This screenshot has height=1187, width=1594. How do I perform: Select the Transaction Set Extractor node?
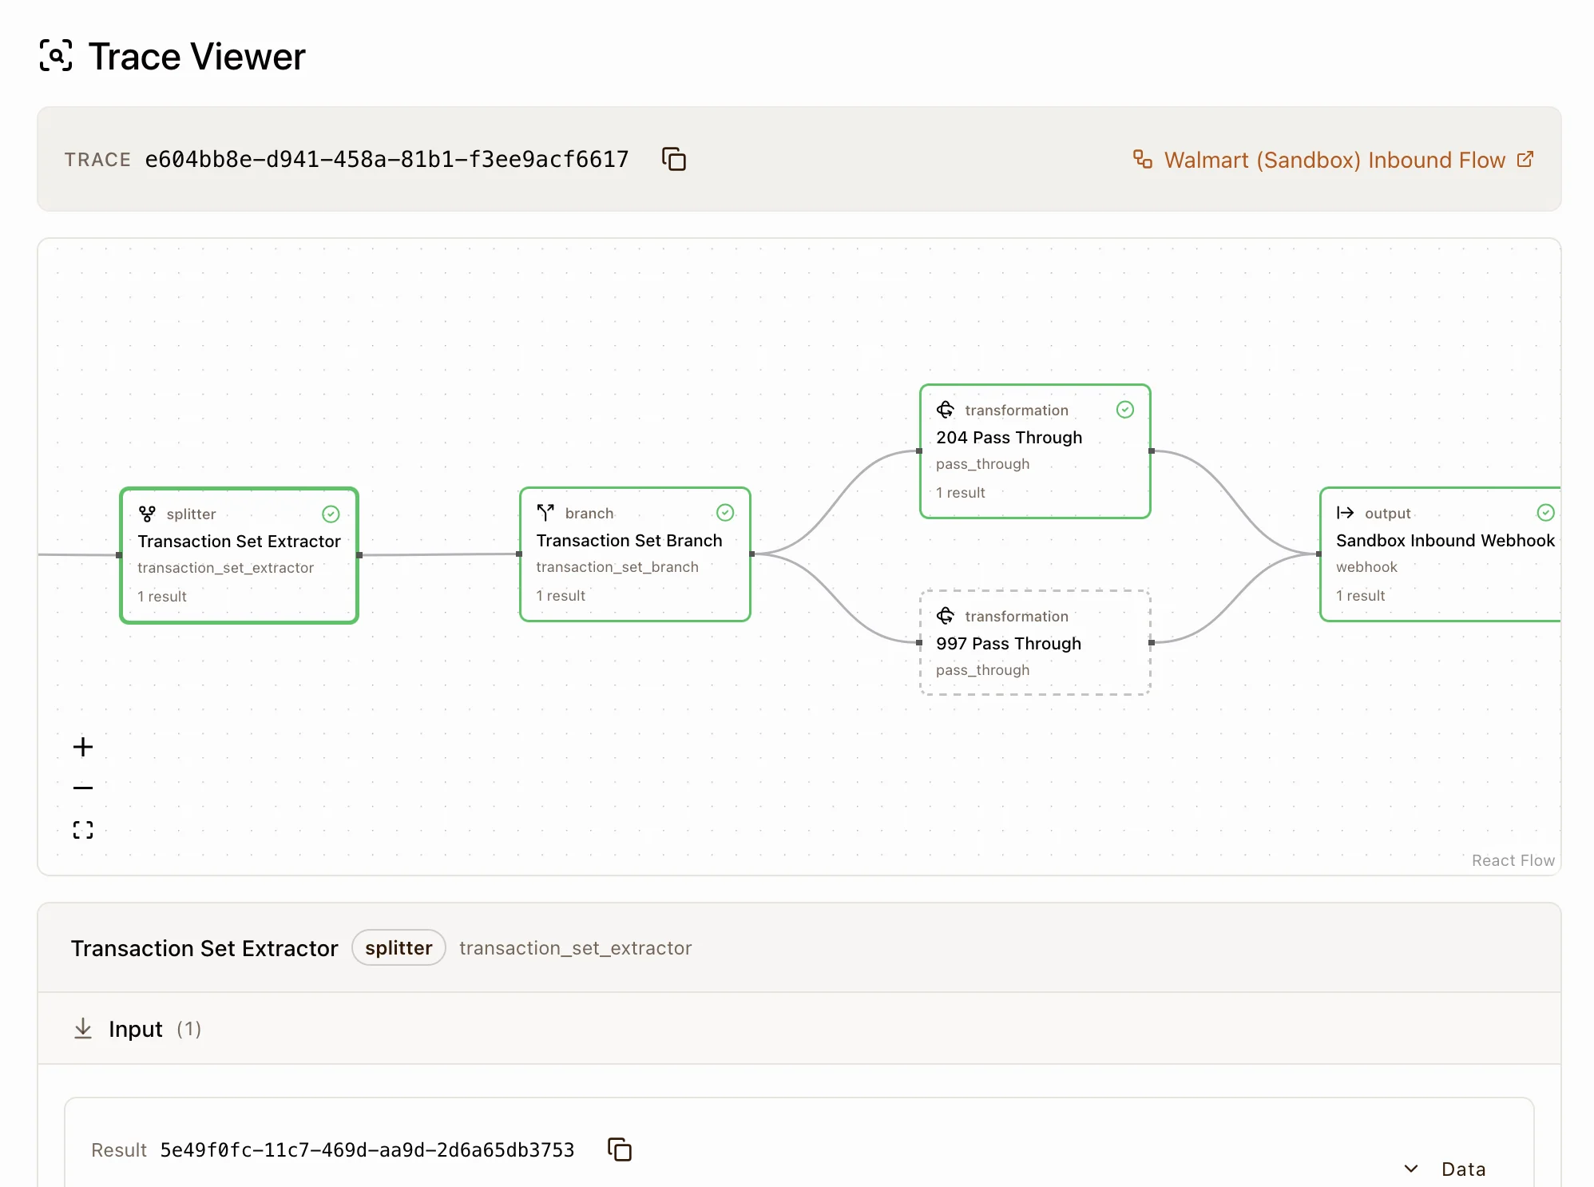click(239, 555)
